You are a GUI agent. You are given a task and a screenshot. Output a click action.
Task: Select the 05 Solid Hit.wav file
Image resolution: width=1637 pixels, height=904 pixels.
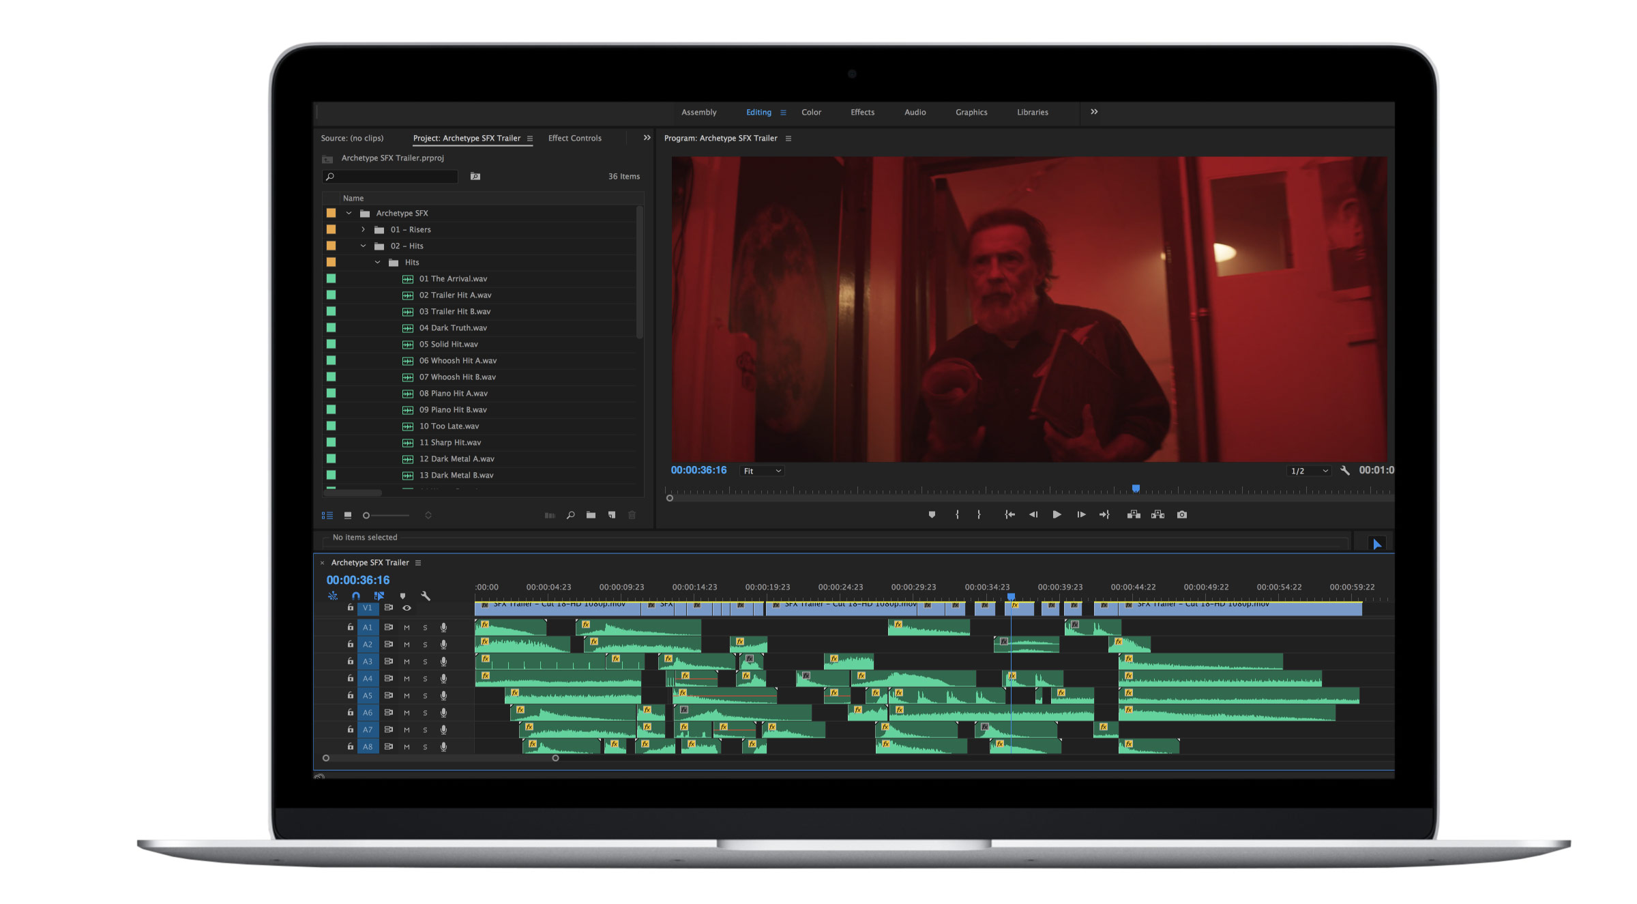(x=448, y=345)
